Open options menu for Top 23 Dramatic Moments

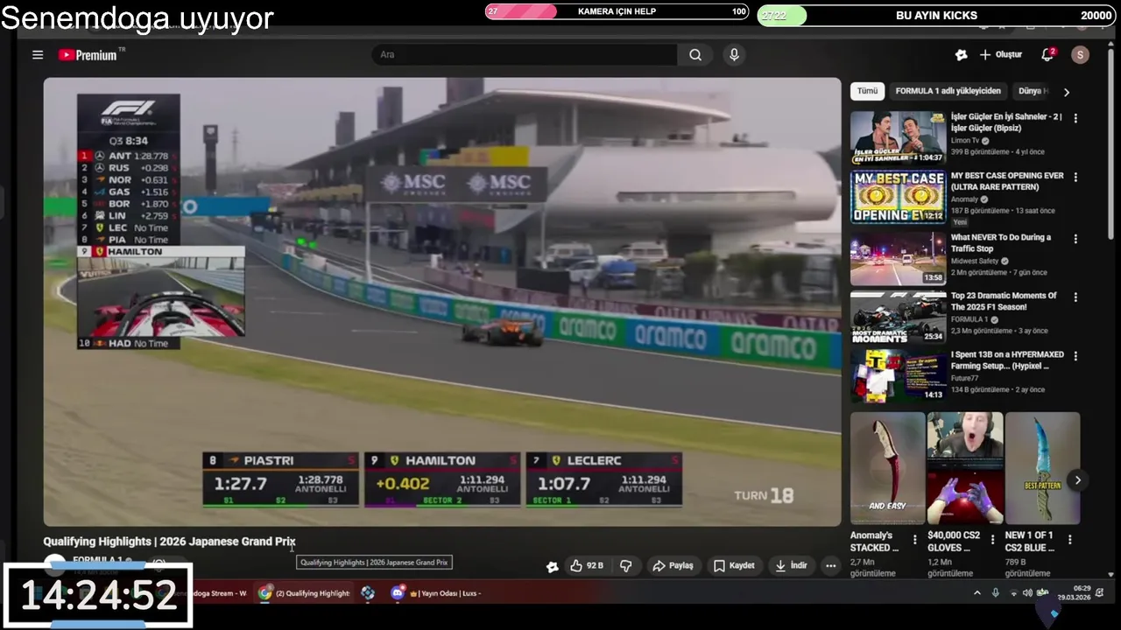[1075, 297]
